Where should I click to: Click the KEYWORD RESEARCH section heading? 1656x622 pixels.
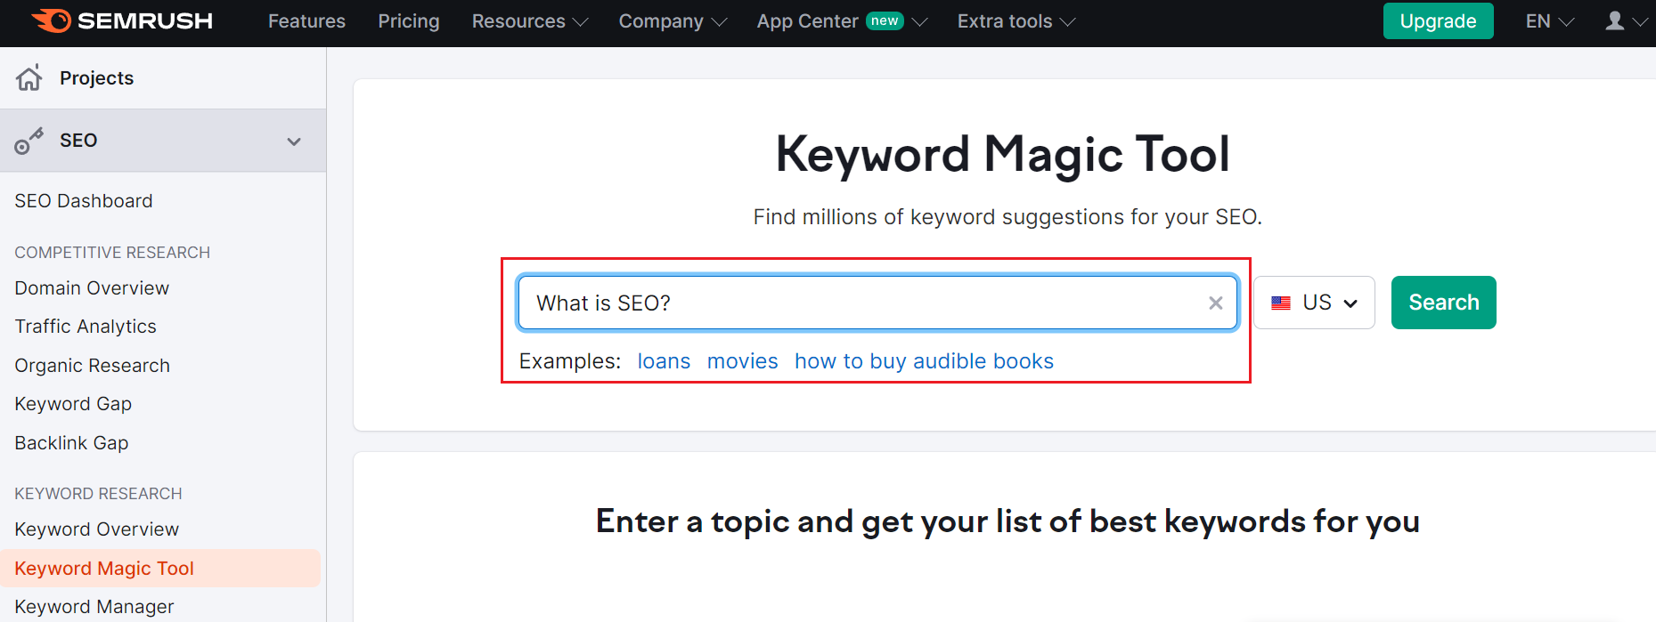(98, 494)
